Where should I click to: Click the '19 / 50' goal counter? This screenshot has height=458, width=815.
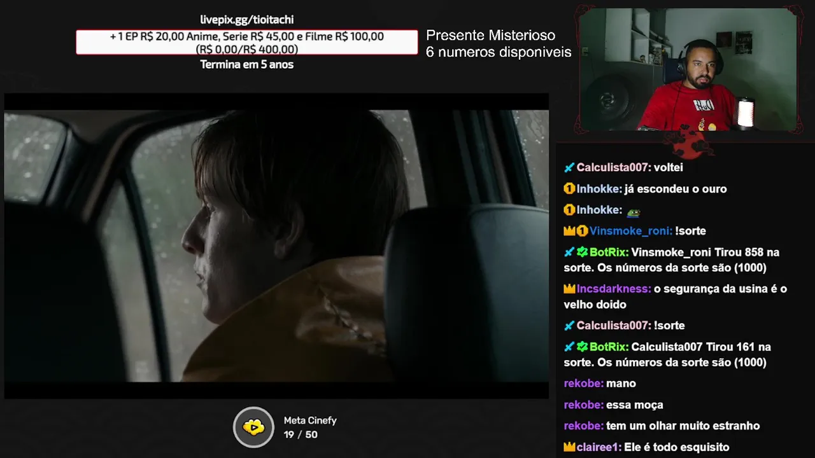pos(301,435)
